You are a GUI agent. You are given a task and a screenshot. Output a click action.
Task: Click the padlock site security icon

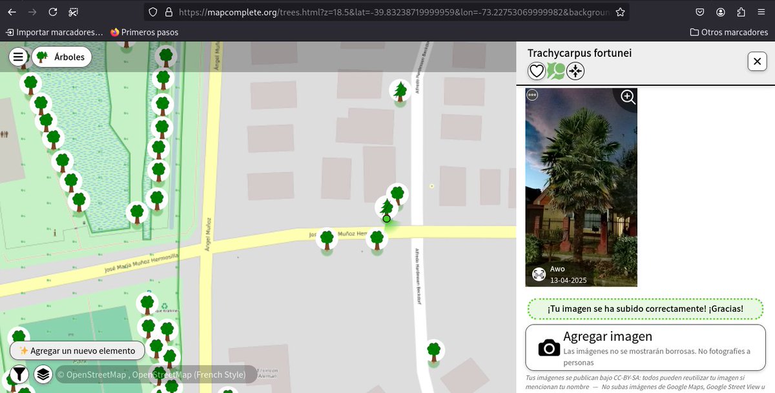click(169, 12)
